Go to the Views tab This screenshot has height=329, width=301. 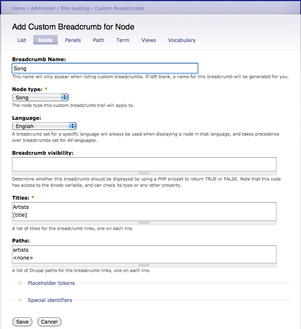pos(148,40)
